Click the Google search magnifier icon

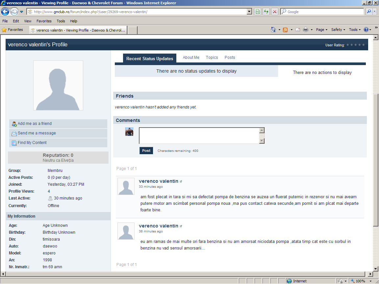coord(369,12)
